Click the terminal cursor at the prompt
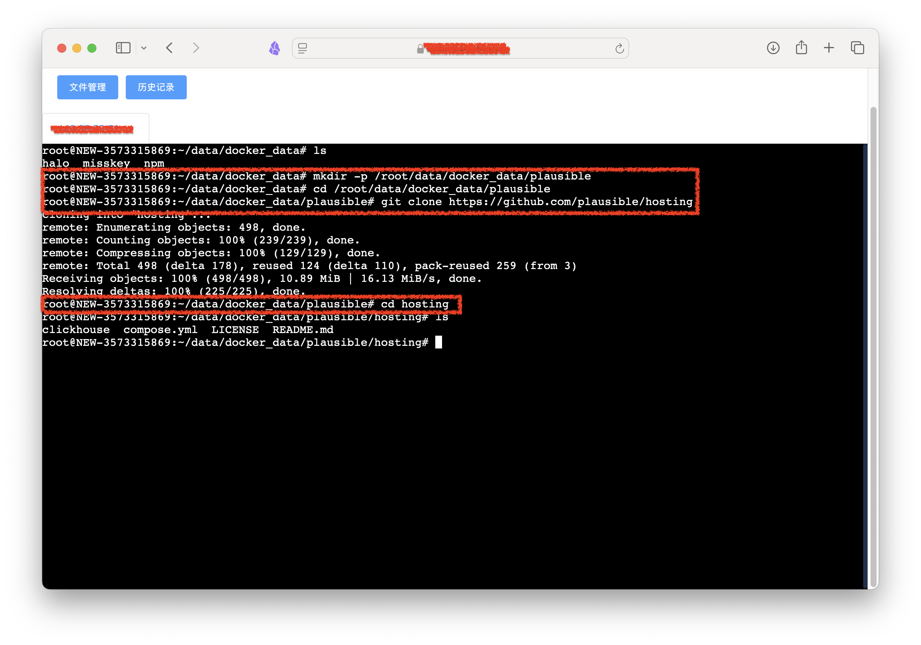The height and width of the screenshot is (645, 921). click(x=438, y=342)
